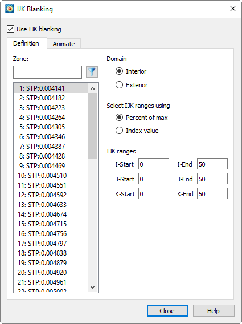242x324 pixels.
Task: Close the IJK Blanking dialog window
Action: 233,9
